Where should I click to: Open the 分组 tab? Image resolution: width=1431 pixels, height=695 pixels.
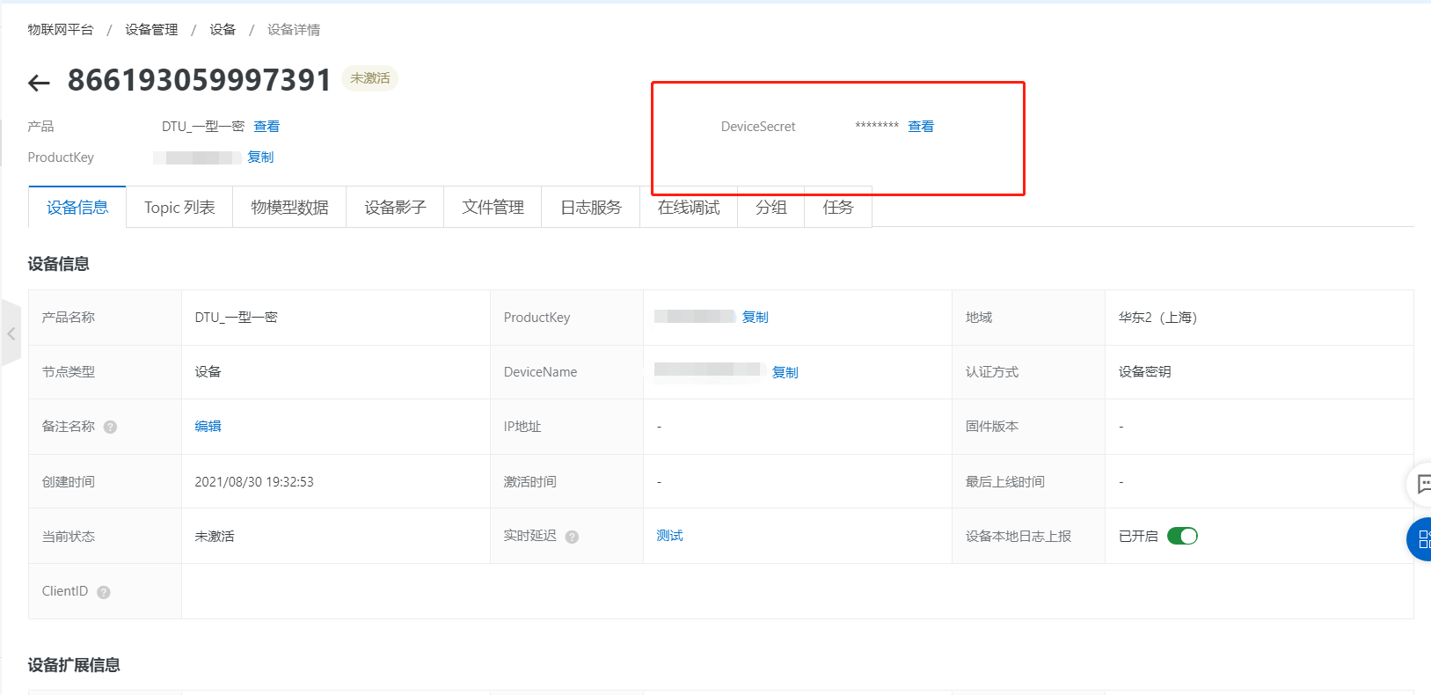pyautogui.click(x=770, y=208)
